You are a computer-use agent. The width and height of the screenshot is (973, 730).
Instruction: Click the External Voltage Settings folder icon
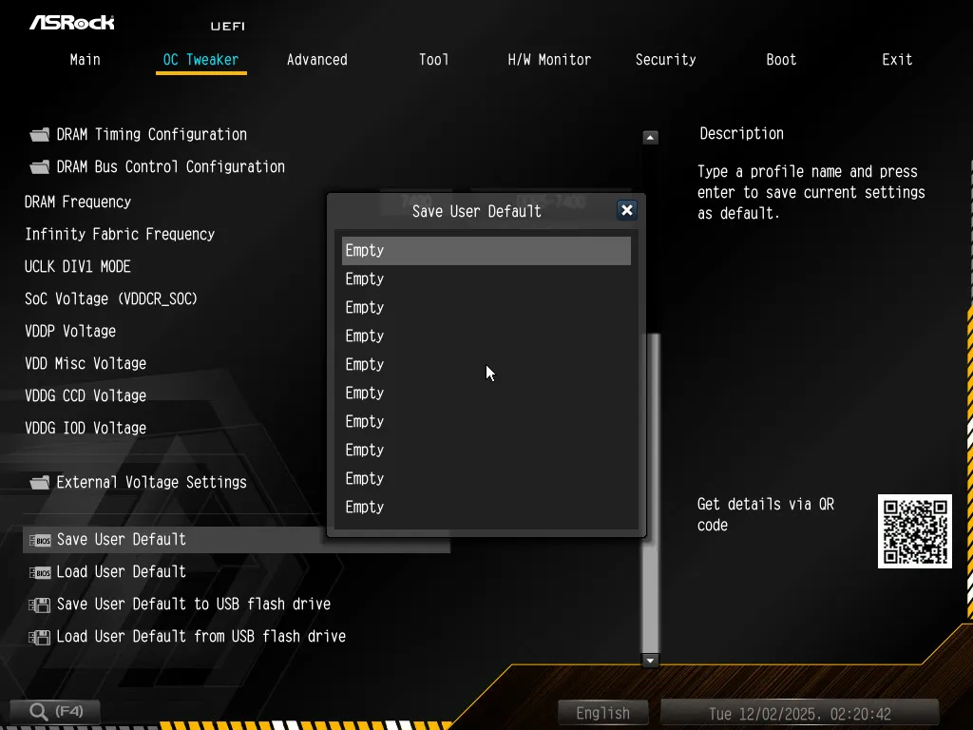pyautogui.click(x=39, y=483)
